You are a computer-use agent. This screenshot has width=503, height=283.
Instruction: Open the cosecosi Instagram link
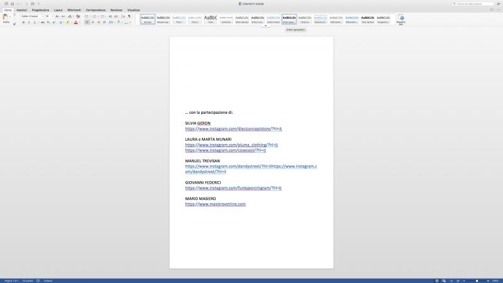226,150
